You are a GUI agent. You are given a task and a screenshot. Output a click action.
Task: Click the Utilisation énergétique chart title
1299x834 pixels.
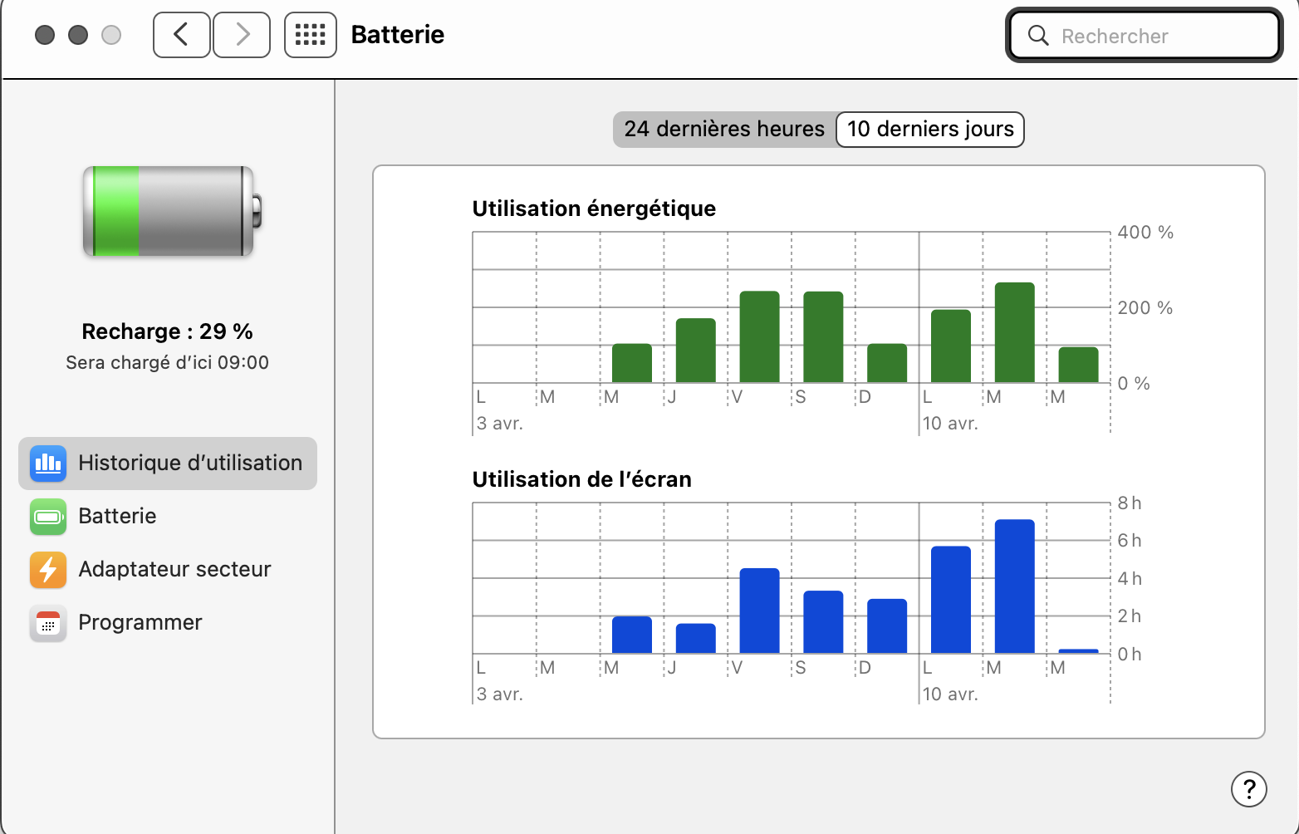594,208
